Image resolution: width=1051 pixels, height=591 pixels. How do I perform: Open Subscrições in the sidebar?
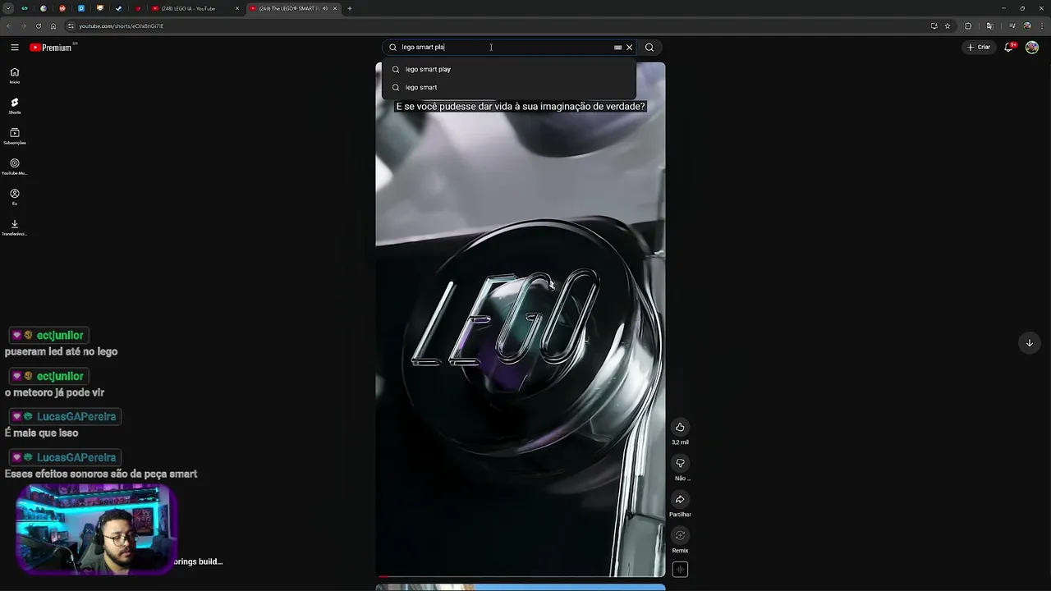point(15,136)
